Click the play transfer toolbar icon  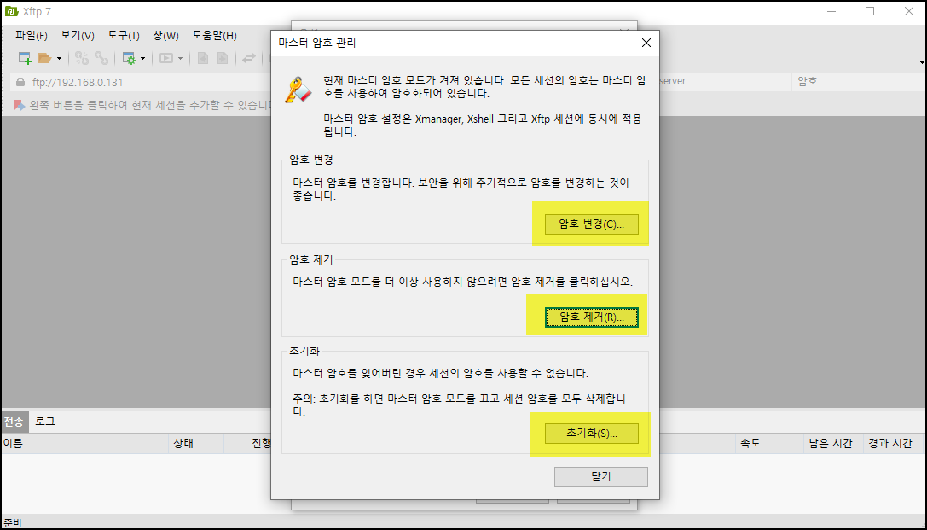click(166, 59)
